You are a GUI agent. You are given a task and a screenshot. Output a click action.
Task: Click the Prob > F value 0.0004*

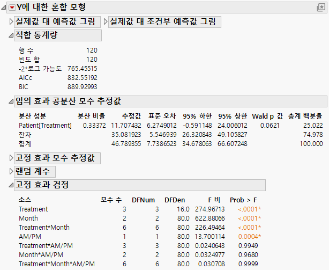(x=250, y=237)
